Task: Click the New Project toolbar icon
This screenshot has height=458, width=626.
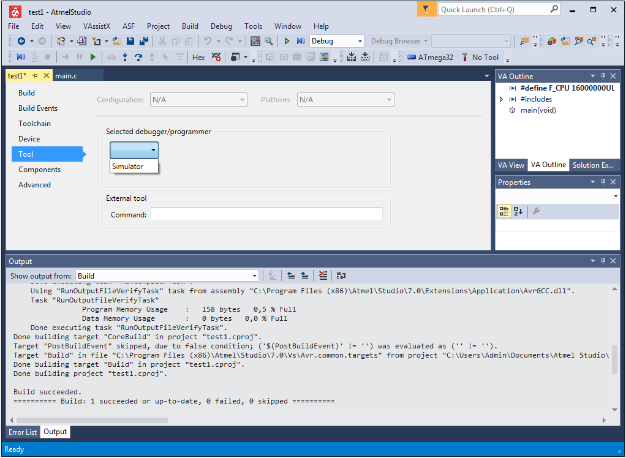Action: point(61,40)
